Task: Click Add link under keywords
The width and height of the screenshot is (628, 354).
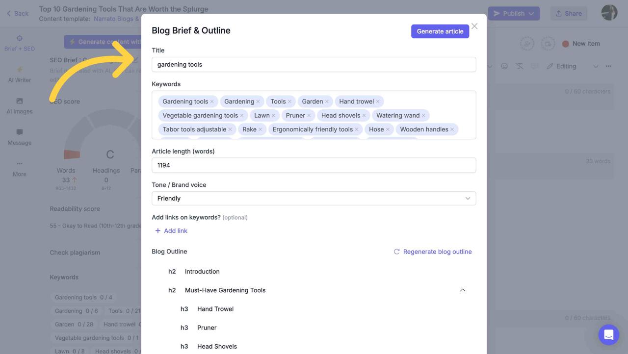Action: 172,230
